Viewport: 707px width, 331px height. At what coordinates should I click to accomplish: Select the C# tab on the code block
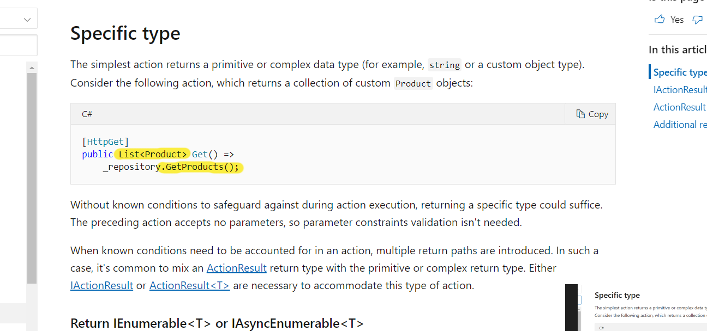(87, 113)
